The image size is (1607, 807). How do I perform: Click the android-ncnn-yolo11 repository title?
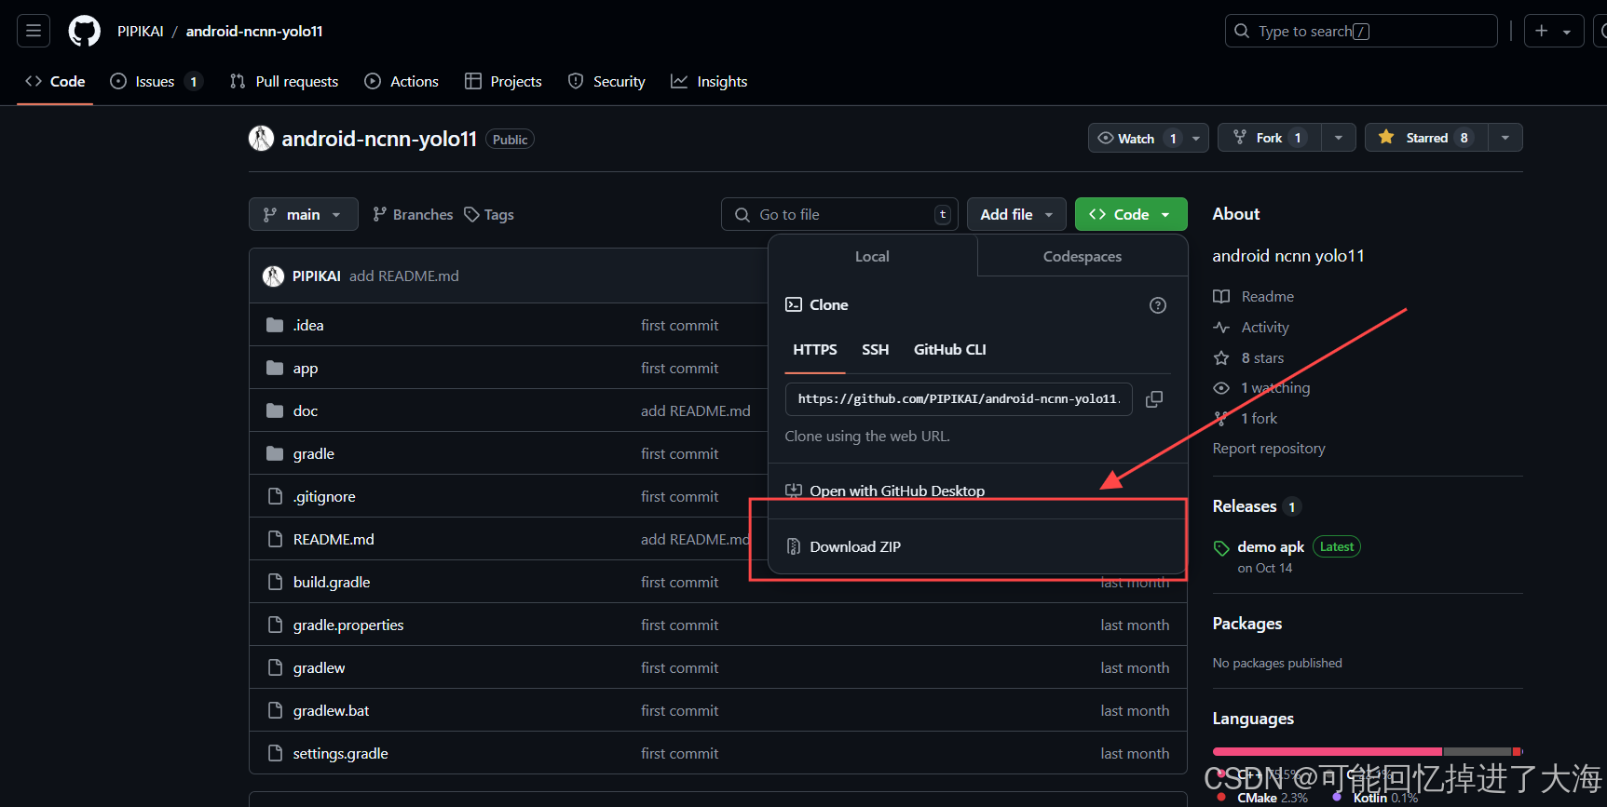pyautogui.click(x=379, y=139)
